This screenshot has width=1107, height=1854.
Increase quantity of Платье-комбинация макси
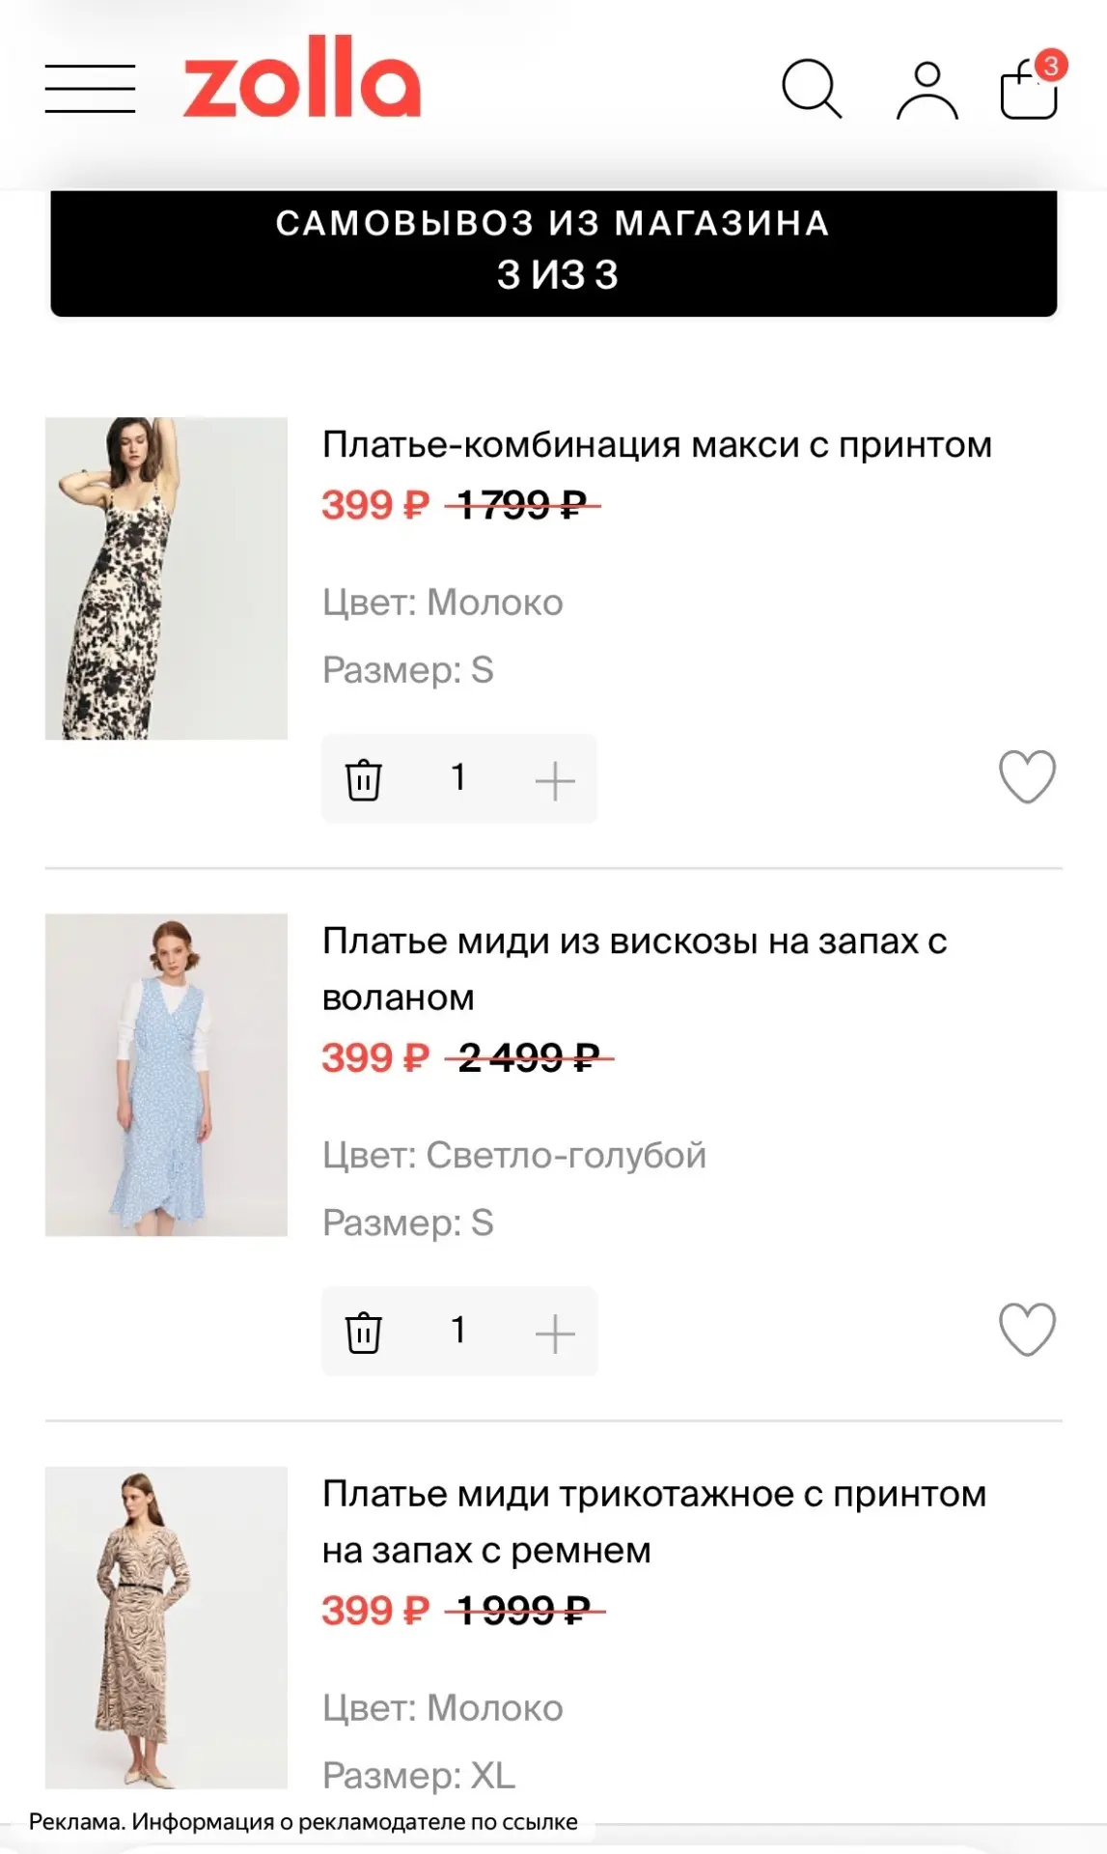(x=555, y=780)
